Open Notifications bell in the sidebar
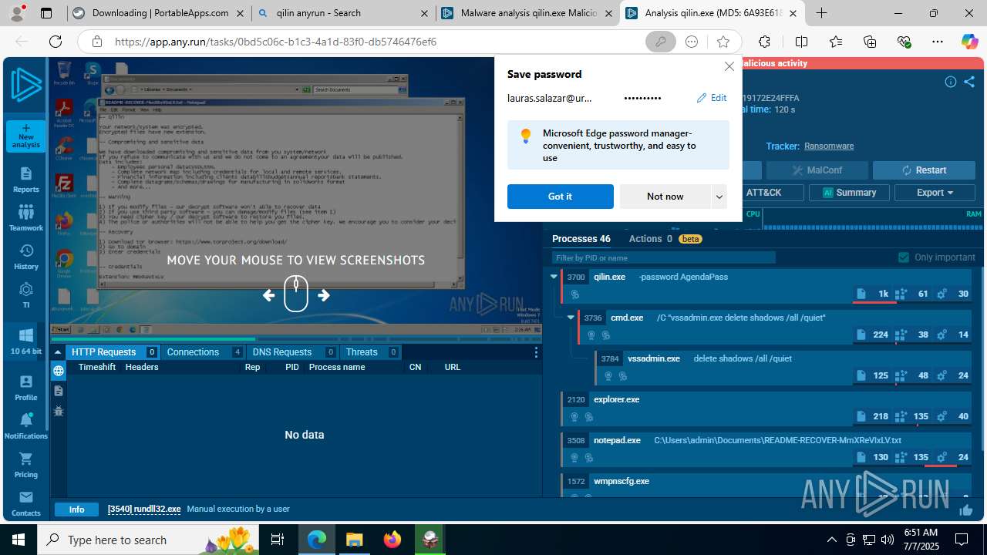The width and height of the screenshot is (987, 555). [26, 426]
